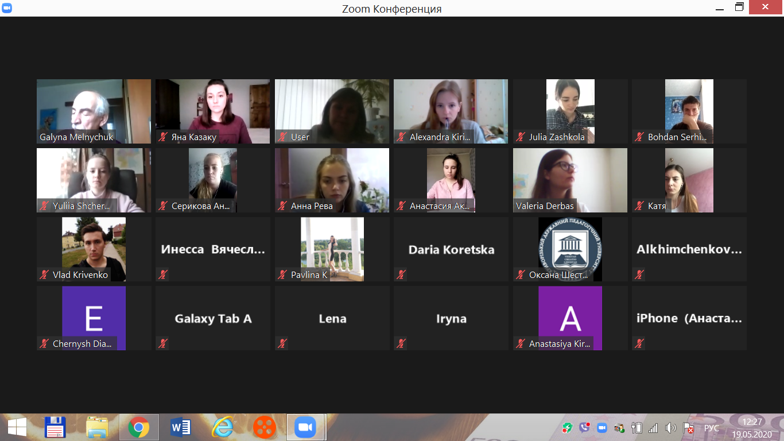Image resolution: width=784 pixels, height=441 pixels.
Task: Click muted mic icon on Daria Koretska tile
Action: [x=401, y=274]
